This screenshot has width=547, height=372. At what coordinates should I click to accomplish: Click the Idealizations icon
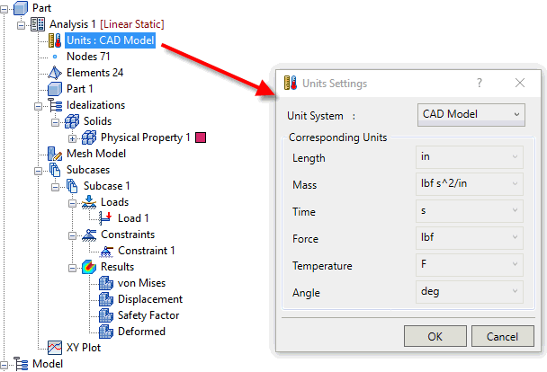[55, 105]
